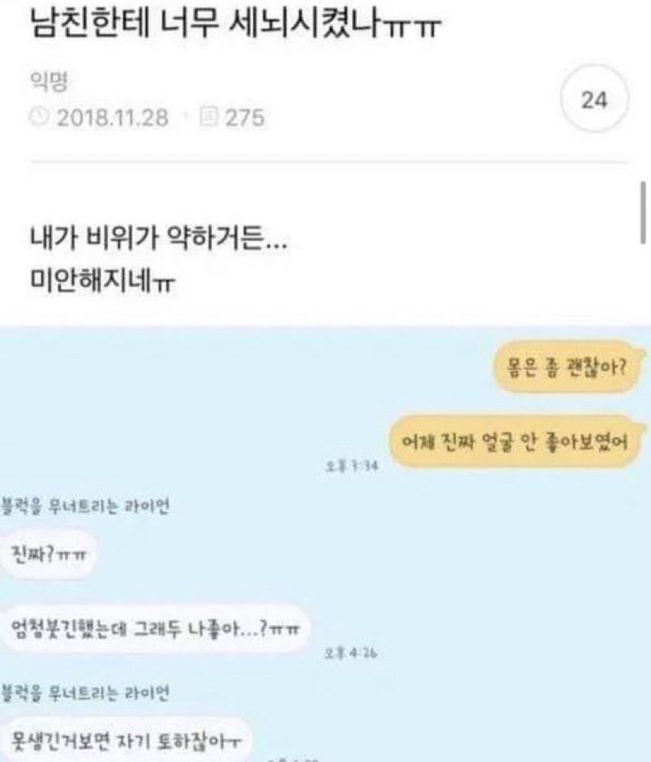Click the body line 내가 비위가 약하거든...
Viewport: 651px width, 762px height.
click(x=158, y=239)
